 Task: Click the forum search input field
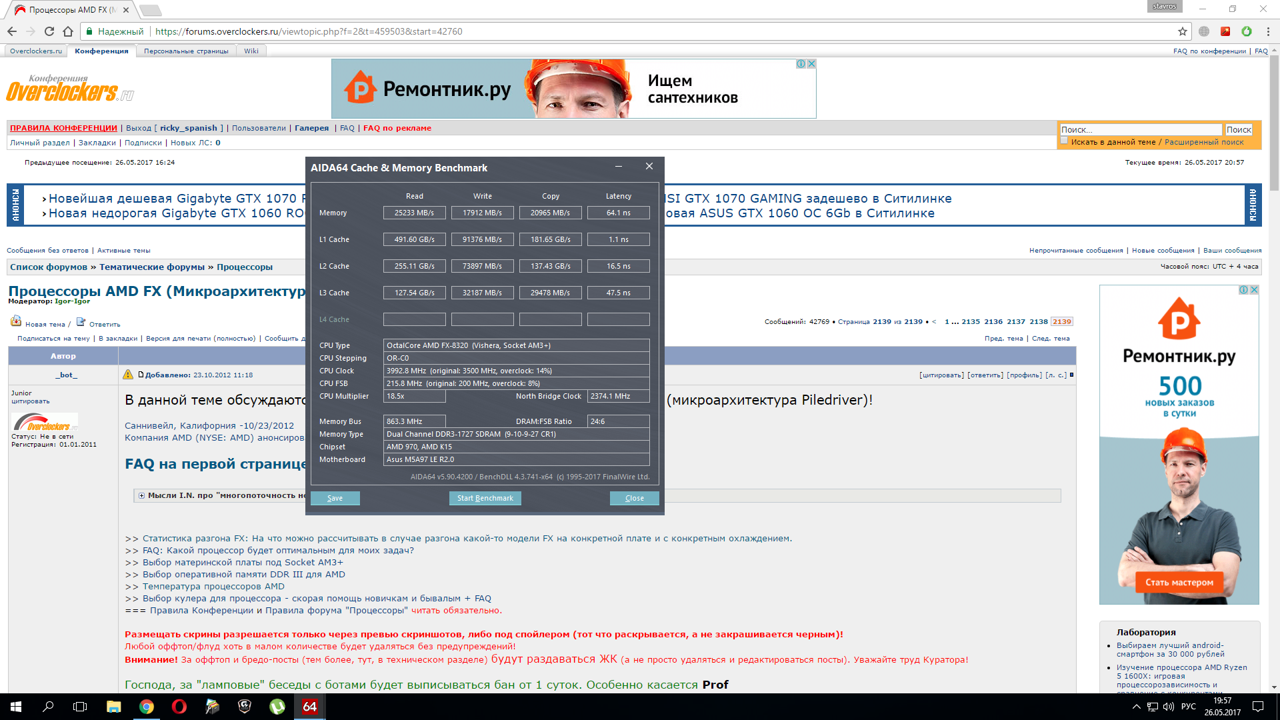pyautogui.click(x=1141, y=130)
